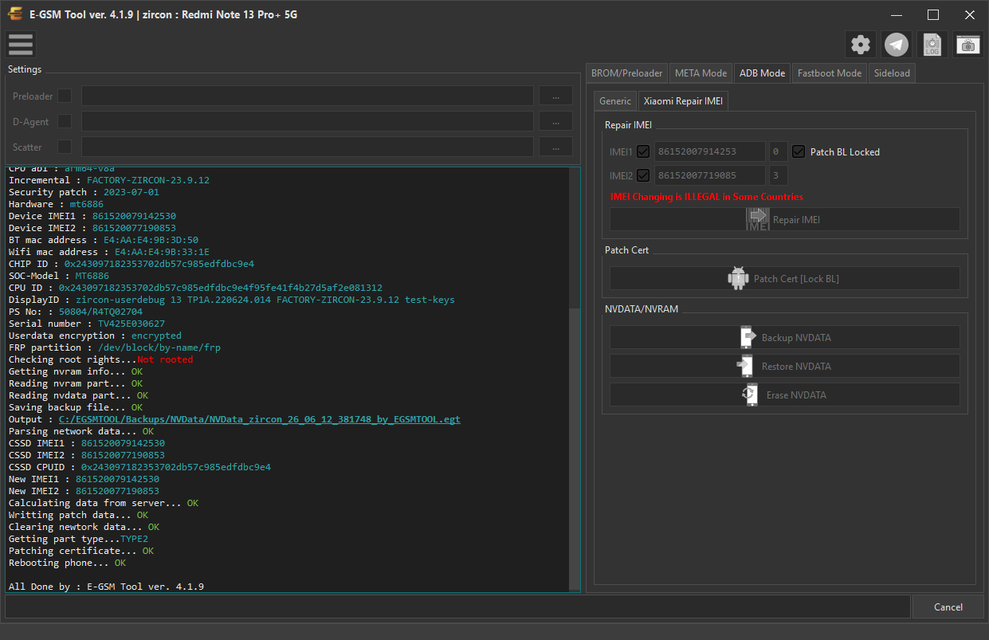Switch to the Generic sub-tab
Image resolution: width=989 pixels, height=640 pixels.
point(615,101)
